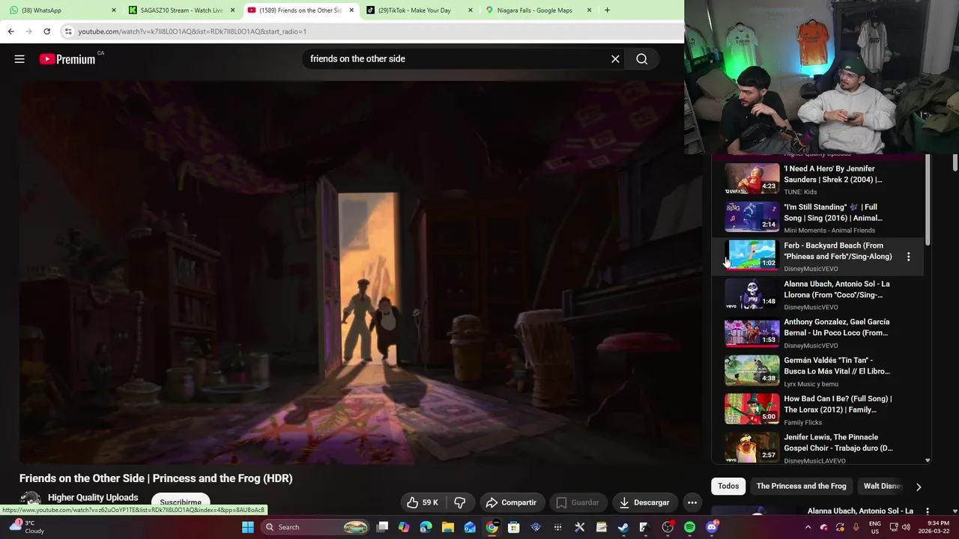Open "I'm Still Standing" Sing thumbnail

coord(751,217)
